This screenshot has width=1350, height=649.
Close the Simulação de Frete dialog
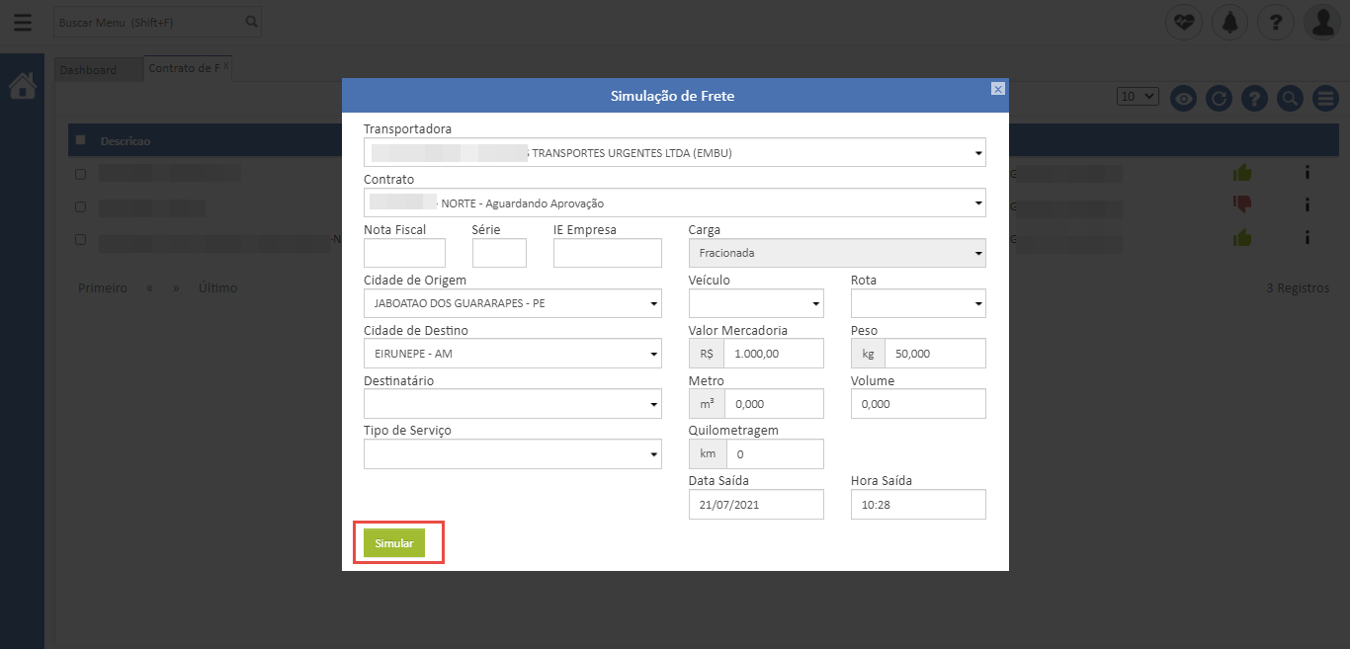998,89
